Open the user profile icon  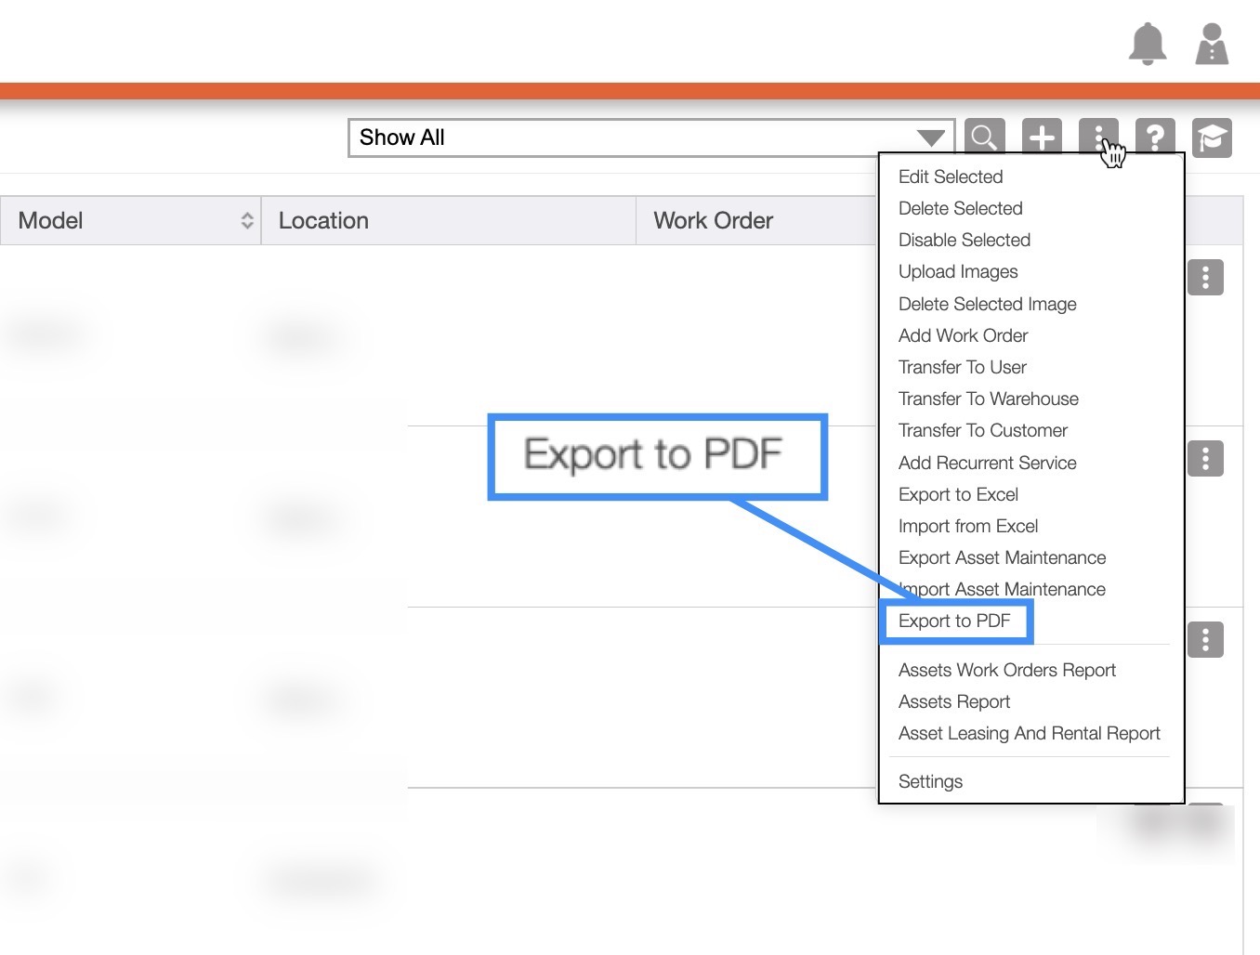click(1211, 44)
